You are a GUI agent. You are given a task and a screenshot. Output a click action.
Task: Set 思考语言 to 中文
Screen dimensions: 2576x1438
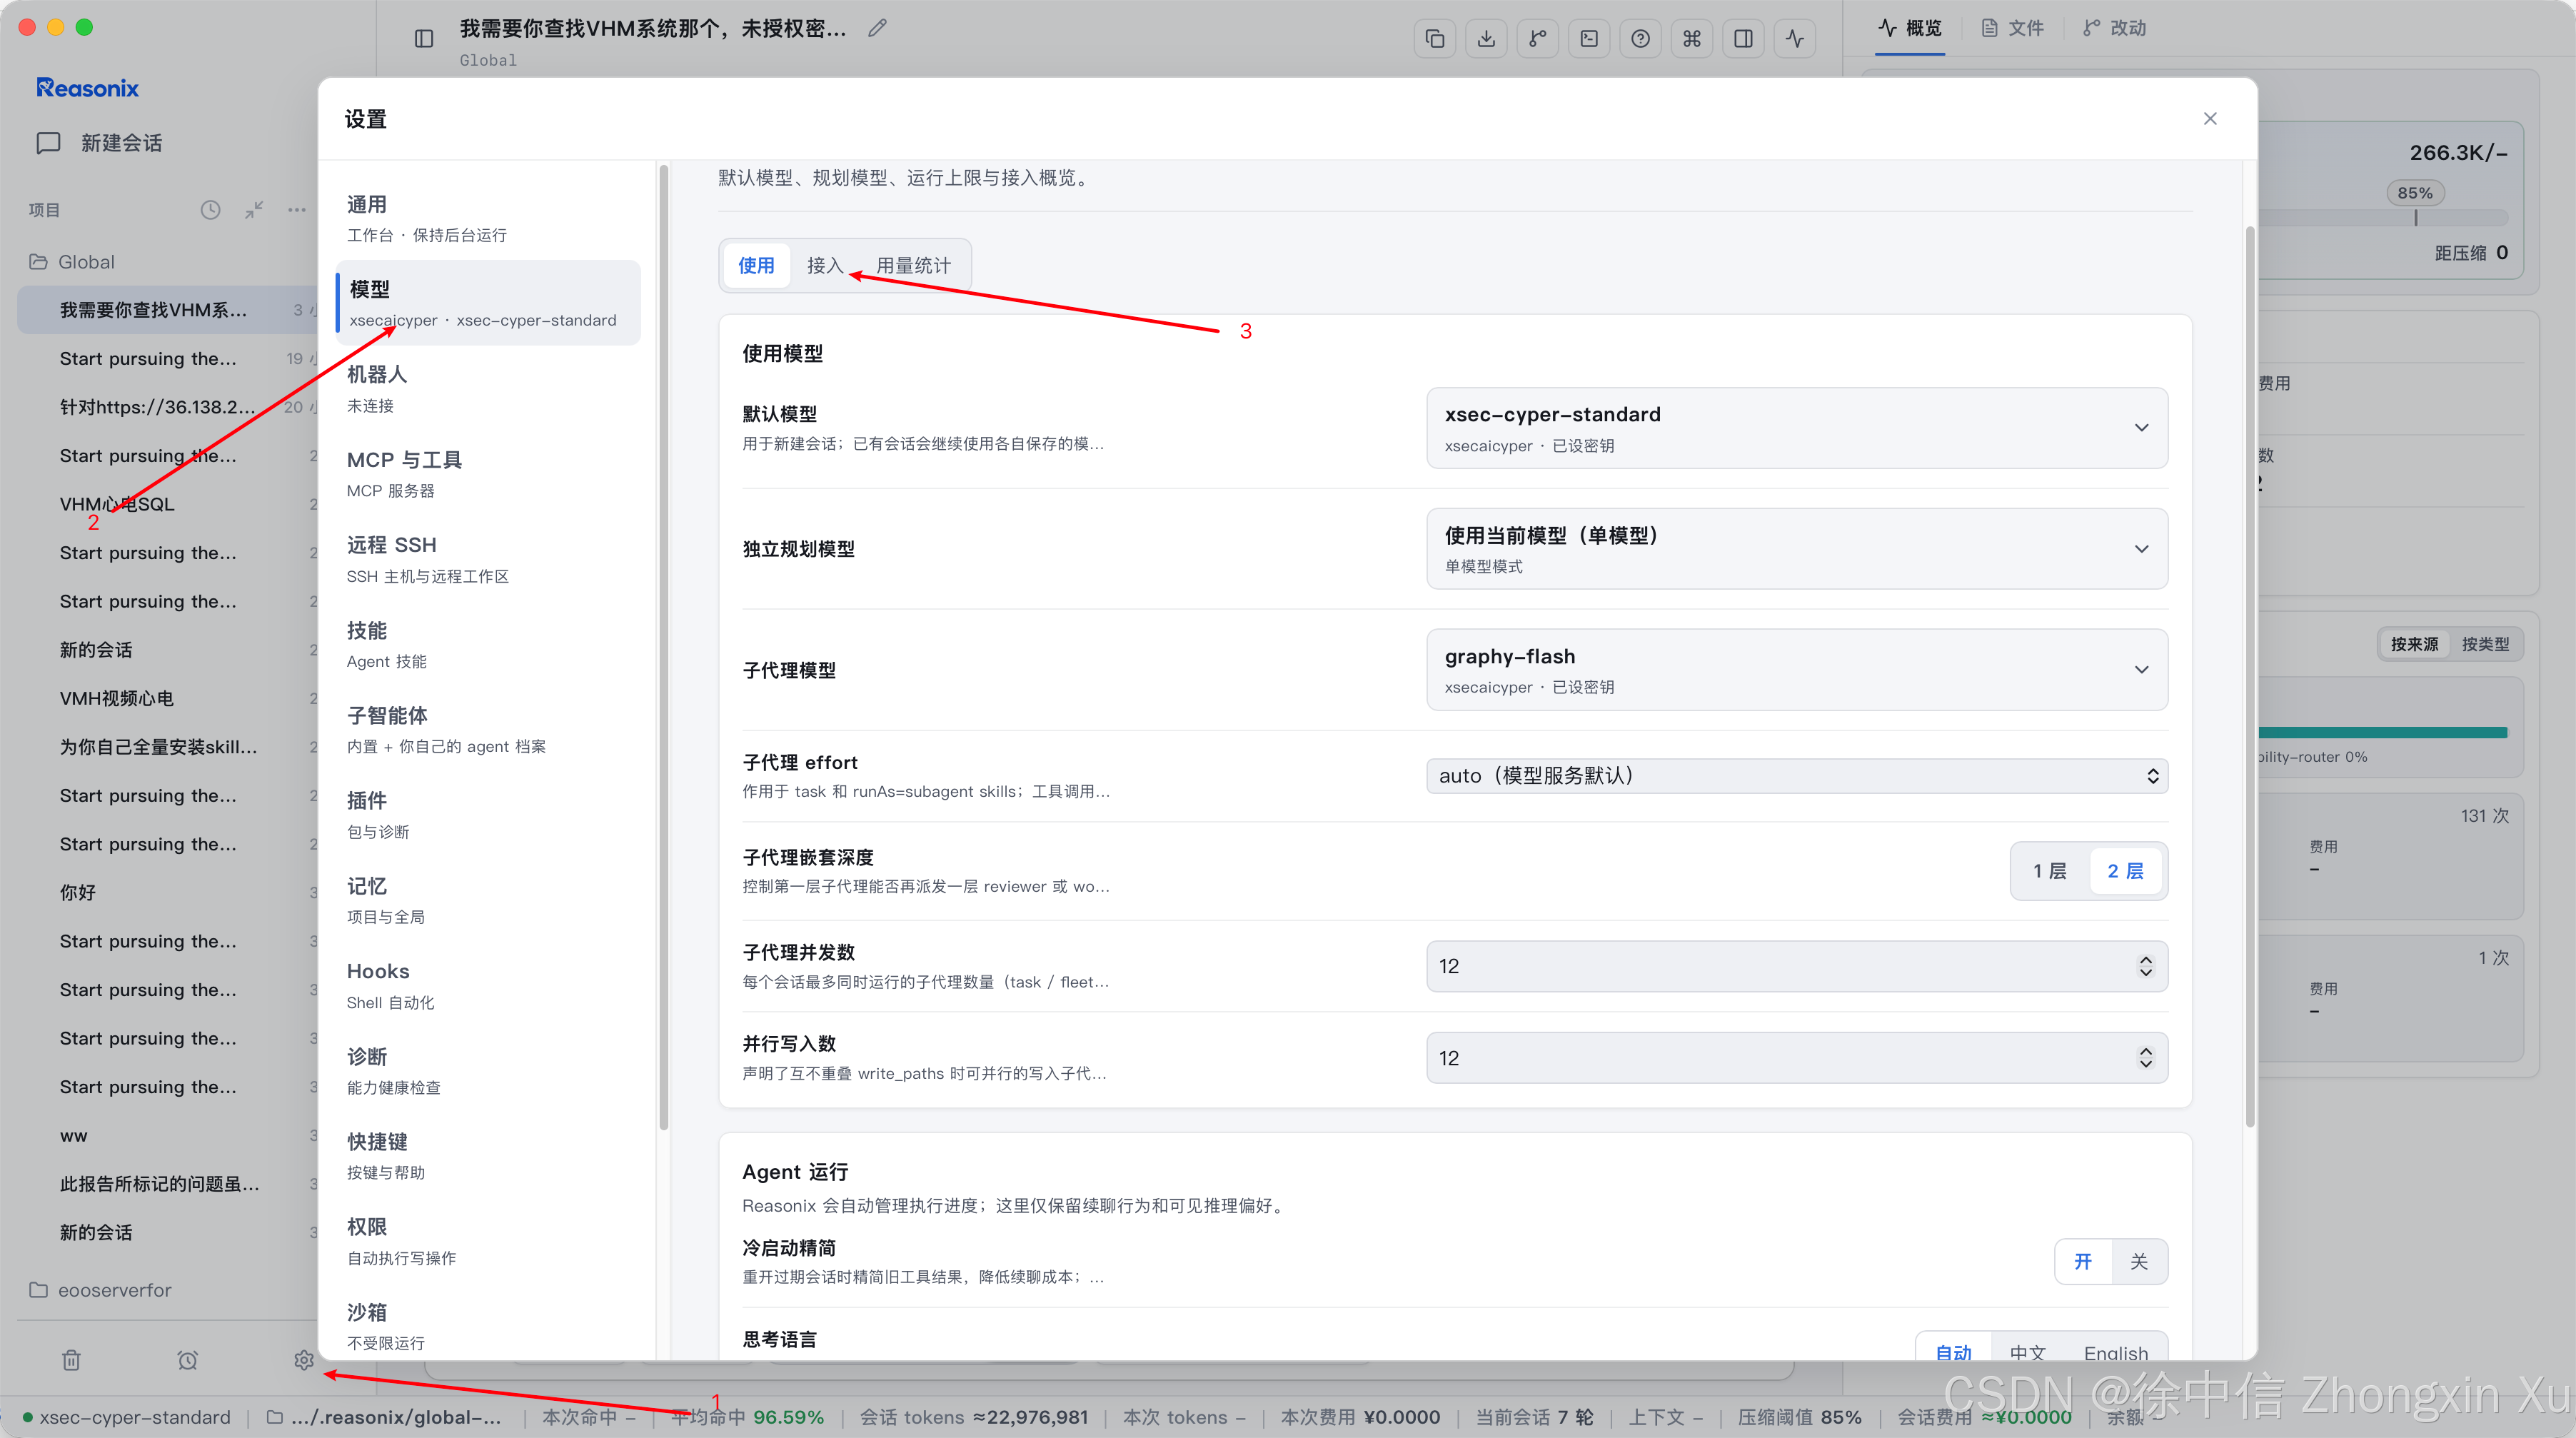tap(2028, 1349)
